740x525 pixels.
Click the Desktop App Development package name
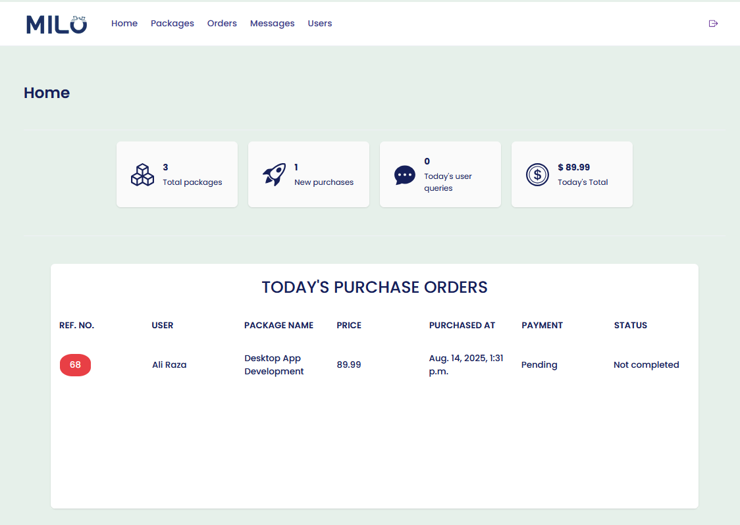(273, 364)
